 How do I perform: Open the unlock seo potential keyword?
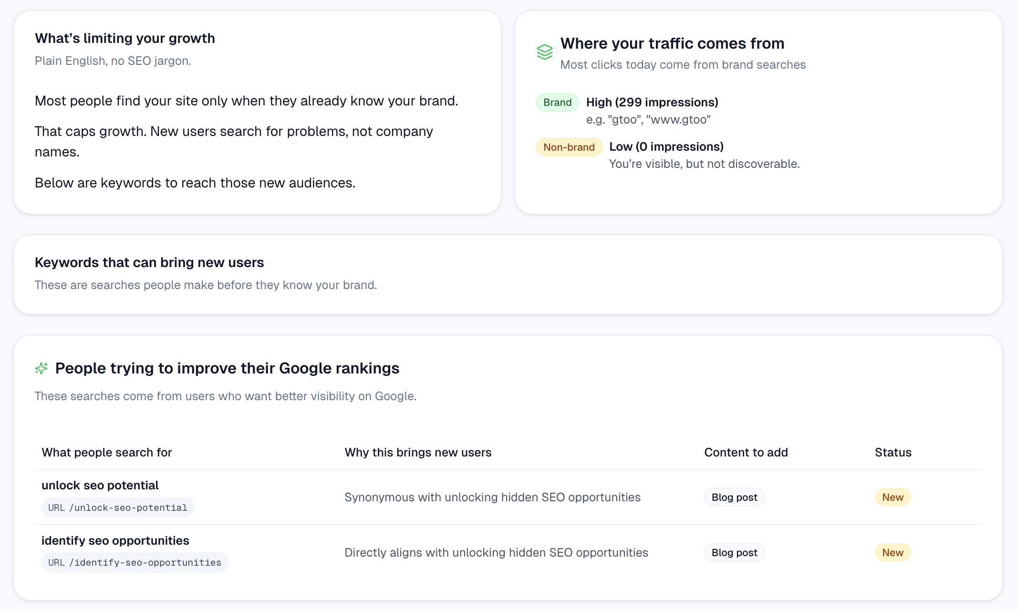(100, 485)
